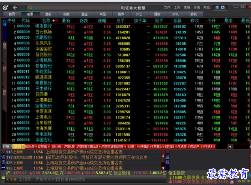The image size is (251, 185).
Task: Select the 浦发银行 stock row
Action: (x=129, y=26)
